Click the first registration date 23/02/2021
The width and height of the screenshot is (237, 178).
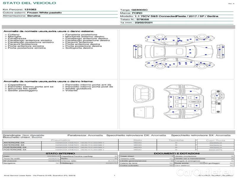[144, 23]
